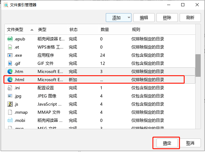This screenshot has width=205, height=152.
Task: Click the '新加' status in the .html row
Action: click(x=73, y=80)
